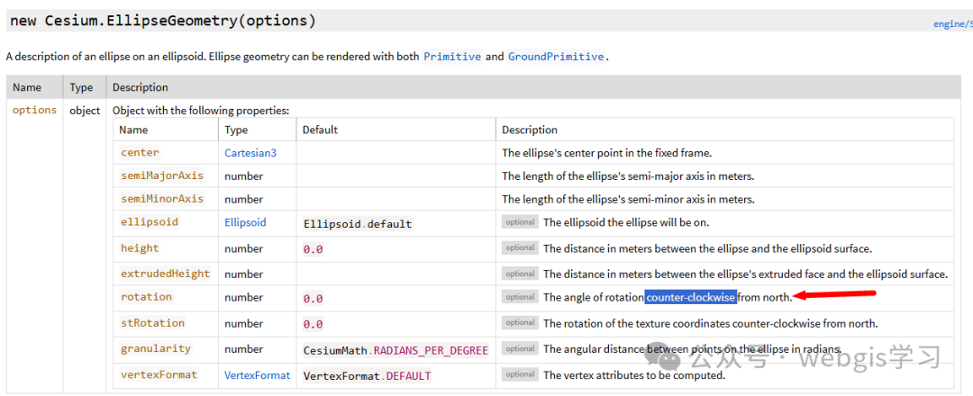The width and height of the screenshot is (973, 396).
Task: Open the VertexFormat type link
Action: pyautogui.click(x=257, y=375)
